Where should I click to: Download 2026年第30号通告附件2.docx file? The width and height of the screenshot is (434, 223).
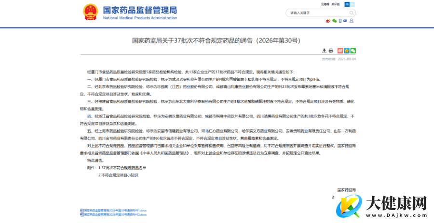tap(115, 214)
